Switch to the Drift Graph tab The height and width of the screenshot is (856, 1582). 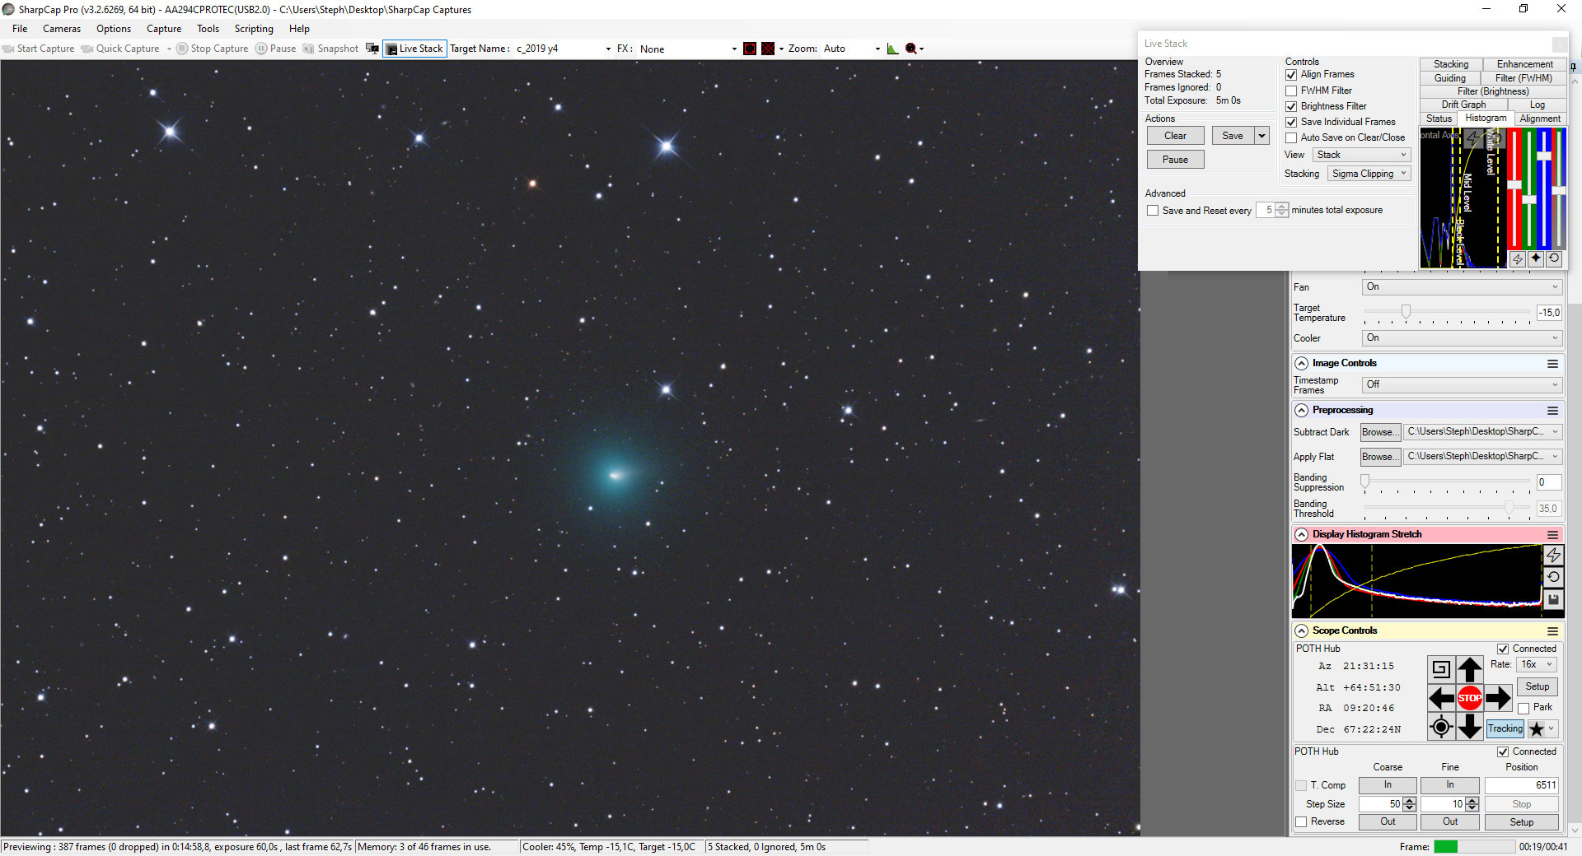pos(1463,105)
